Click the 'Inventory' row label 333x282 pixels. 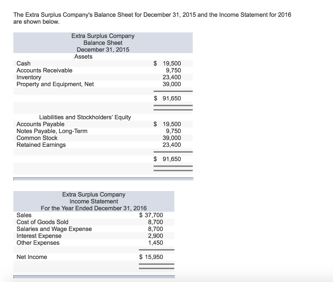29,77
